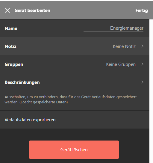Image resolution: width=153 pixels, height=163 pixels.
Task: Focus the Energiemanager name field
Action: tap(113, 28)
